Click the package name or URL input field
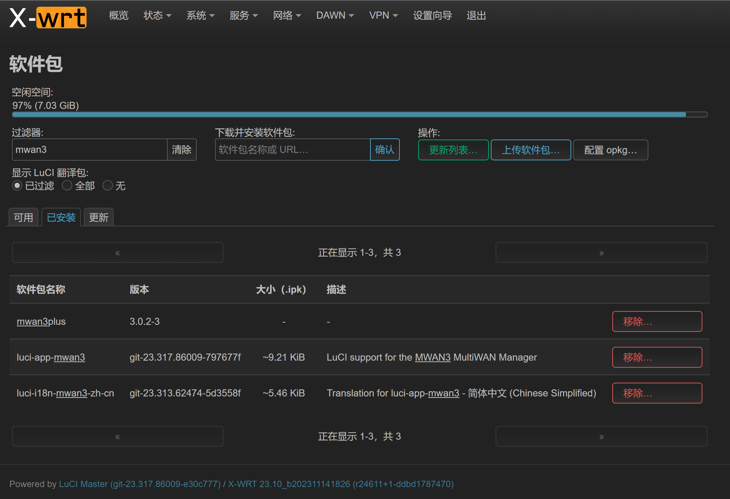The width and height of the screenshot is (730, 499). point(293,150)
